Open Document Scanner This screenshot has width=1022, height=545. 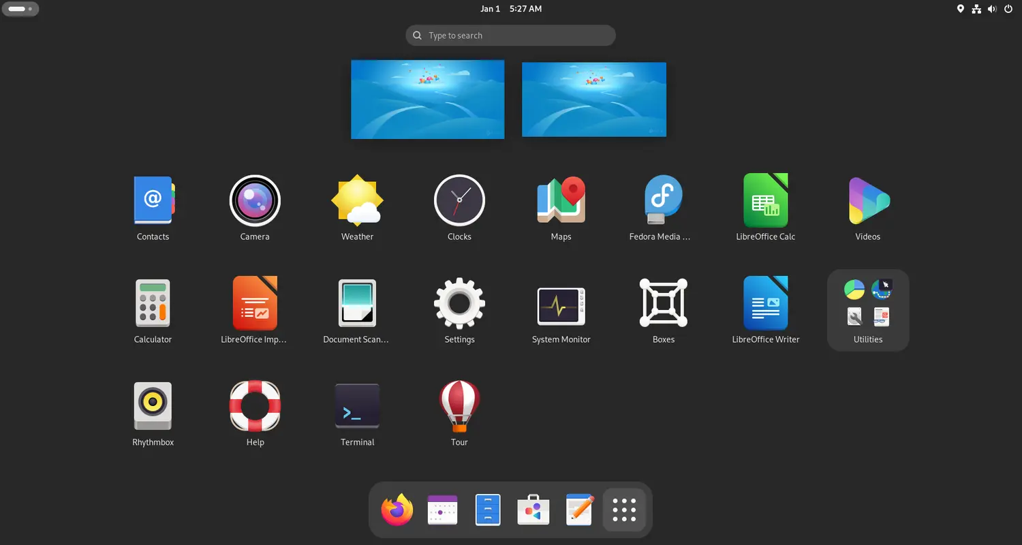pyautogui.click(x=357, y=303)
